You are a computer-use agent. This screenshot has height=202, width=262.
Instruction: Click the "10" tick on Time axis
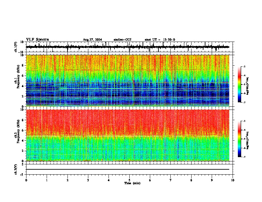click(x=233, y=180)
